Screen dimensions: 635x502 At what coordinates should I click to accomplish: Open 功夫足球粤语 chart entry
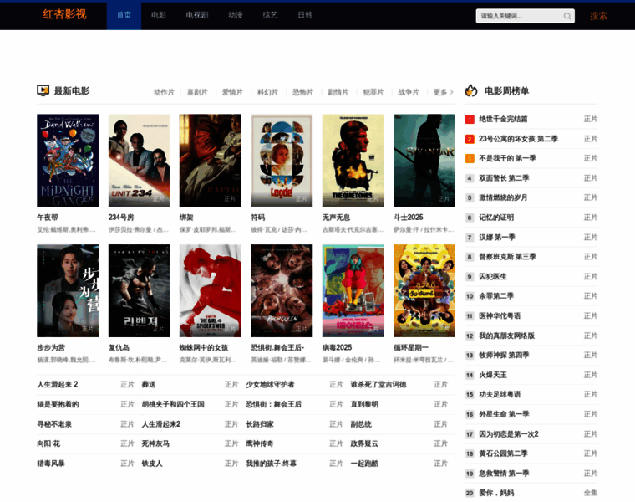click(500, 395)
